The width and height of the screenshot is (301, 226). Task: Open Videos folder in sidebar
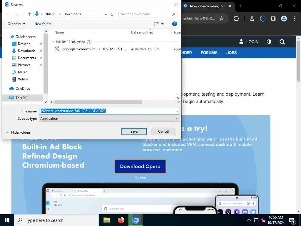[23, 79]
